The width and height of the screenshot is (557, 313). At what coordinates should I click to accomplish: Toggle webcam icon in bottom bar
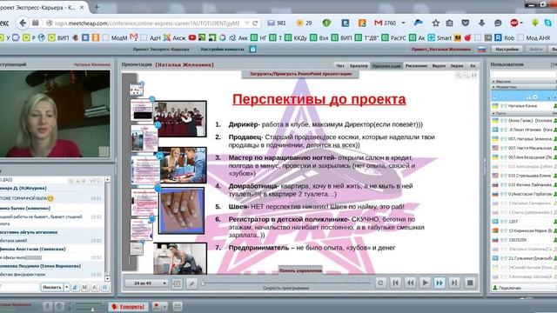point(59,306)
